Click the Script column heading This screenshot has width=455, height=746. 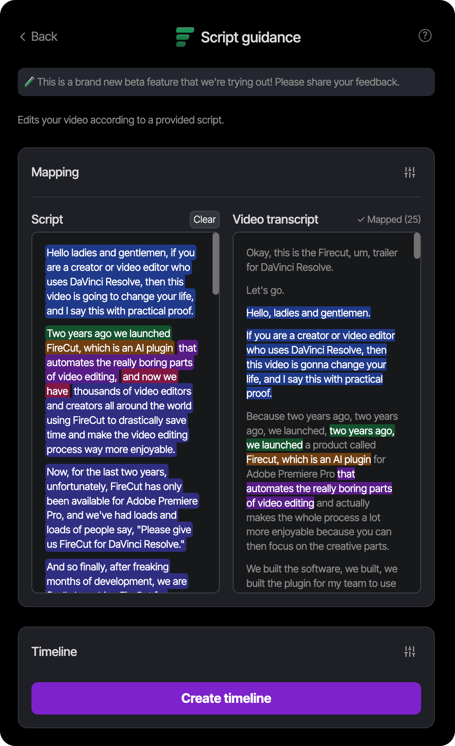47,220
